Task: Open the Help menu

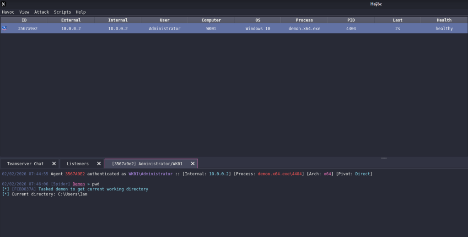Action: [x=81, y=12]
